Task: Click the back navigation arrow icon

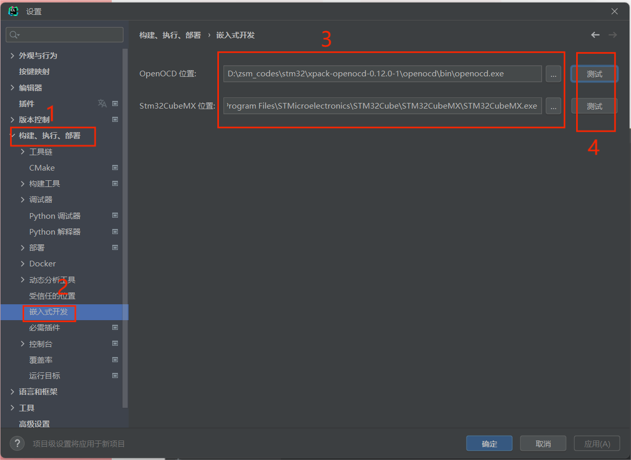Action: (x=595, y=35)
